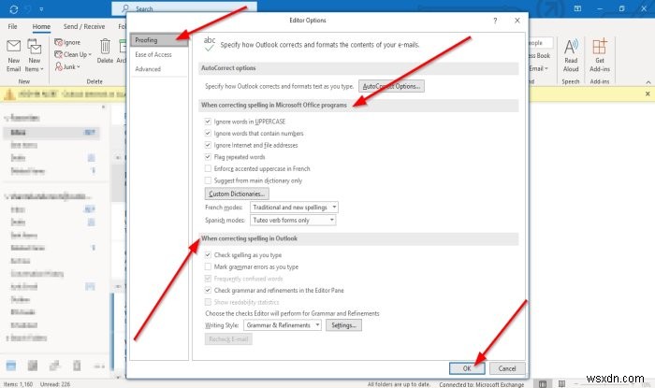Toggle Ignore words in UPPERCASE
The image size is (655, 388).
[x=208, y=122]
